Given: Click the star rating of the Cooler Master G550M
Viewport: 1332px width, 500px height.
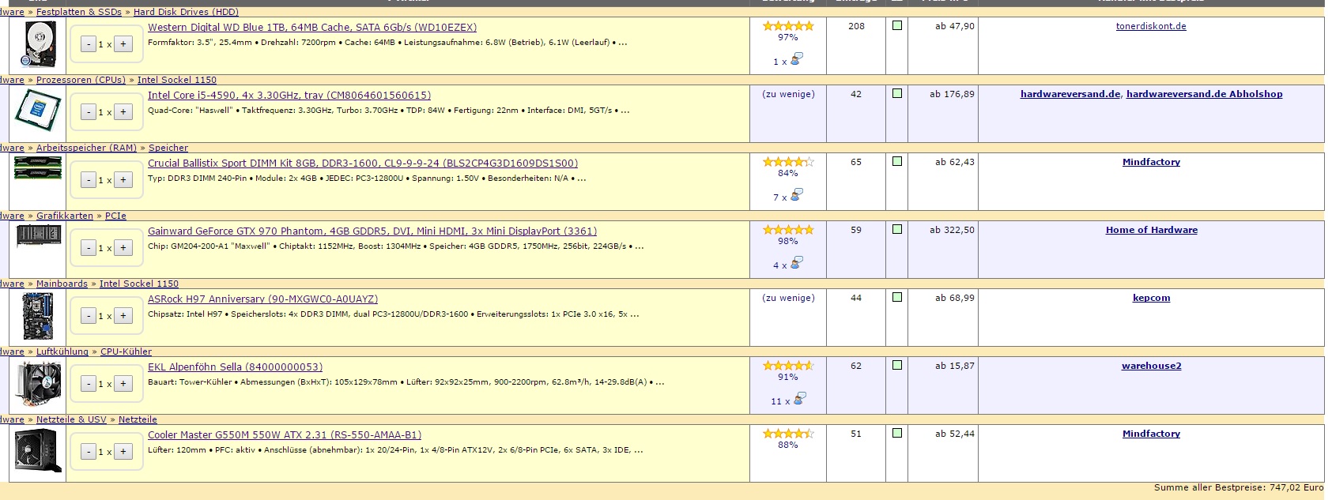Looking at the screenshot, I should coord(788,434).
